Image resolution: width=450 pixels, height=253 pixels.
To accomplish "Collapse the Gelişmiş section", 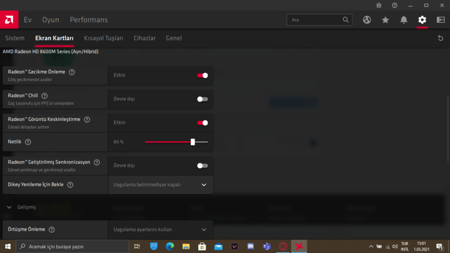I will 9,207.
